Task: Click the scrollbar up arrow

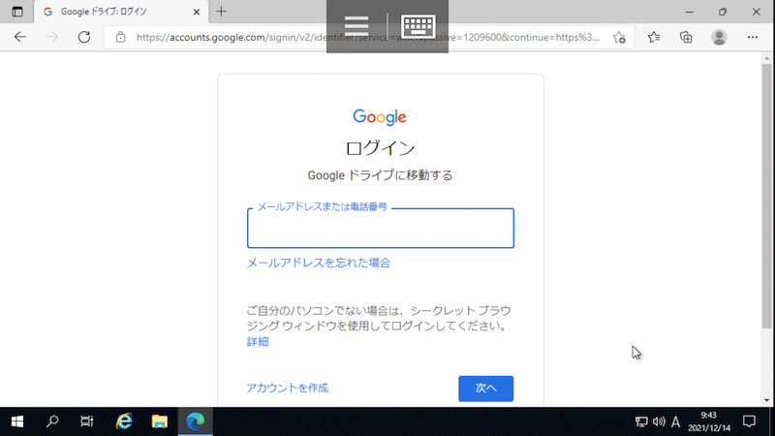Action: click(x=766, y=58)
